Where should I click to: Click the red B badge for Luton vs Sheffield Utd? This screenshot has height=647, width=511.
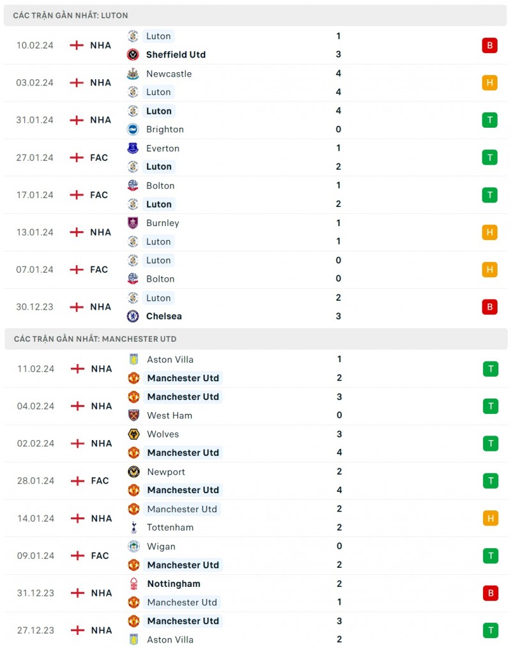tap(490, 45)
